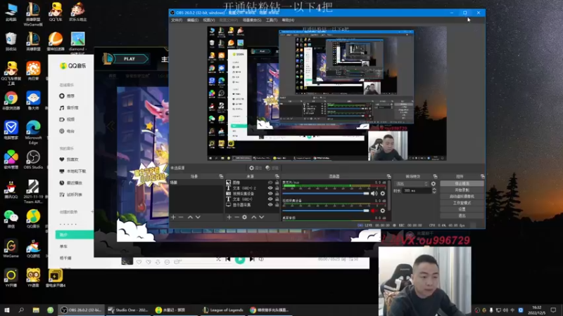The image size is (563, 316).
Task: Undock Scene Transitions panel via header icon
Action: 435,176
